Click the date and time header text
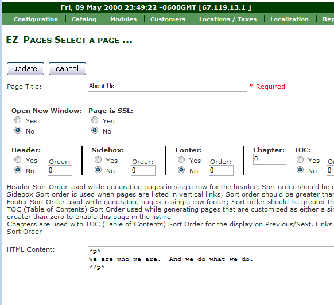This screenshot has height=305, width=334. click(x=156, y=7)
